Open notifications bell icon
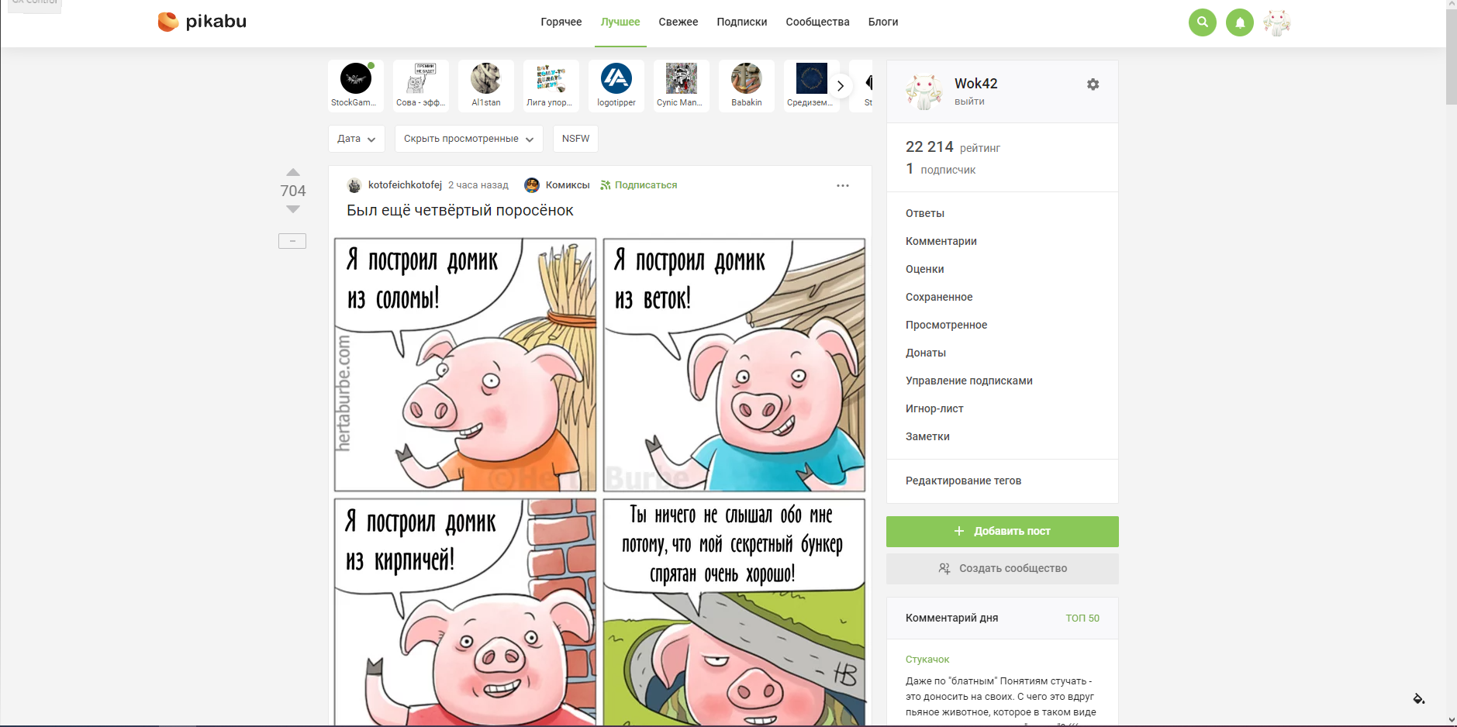The width and height of the screenshot is (1457, 727). pyautogui.click(x=1240, y=22)
